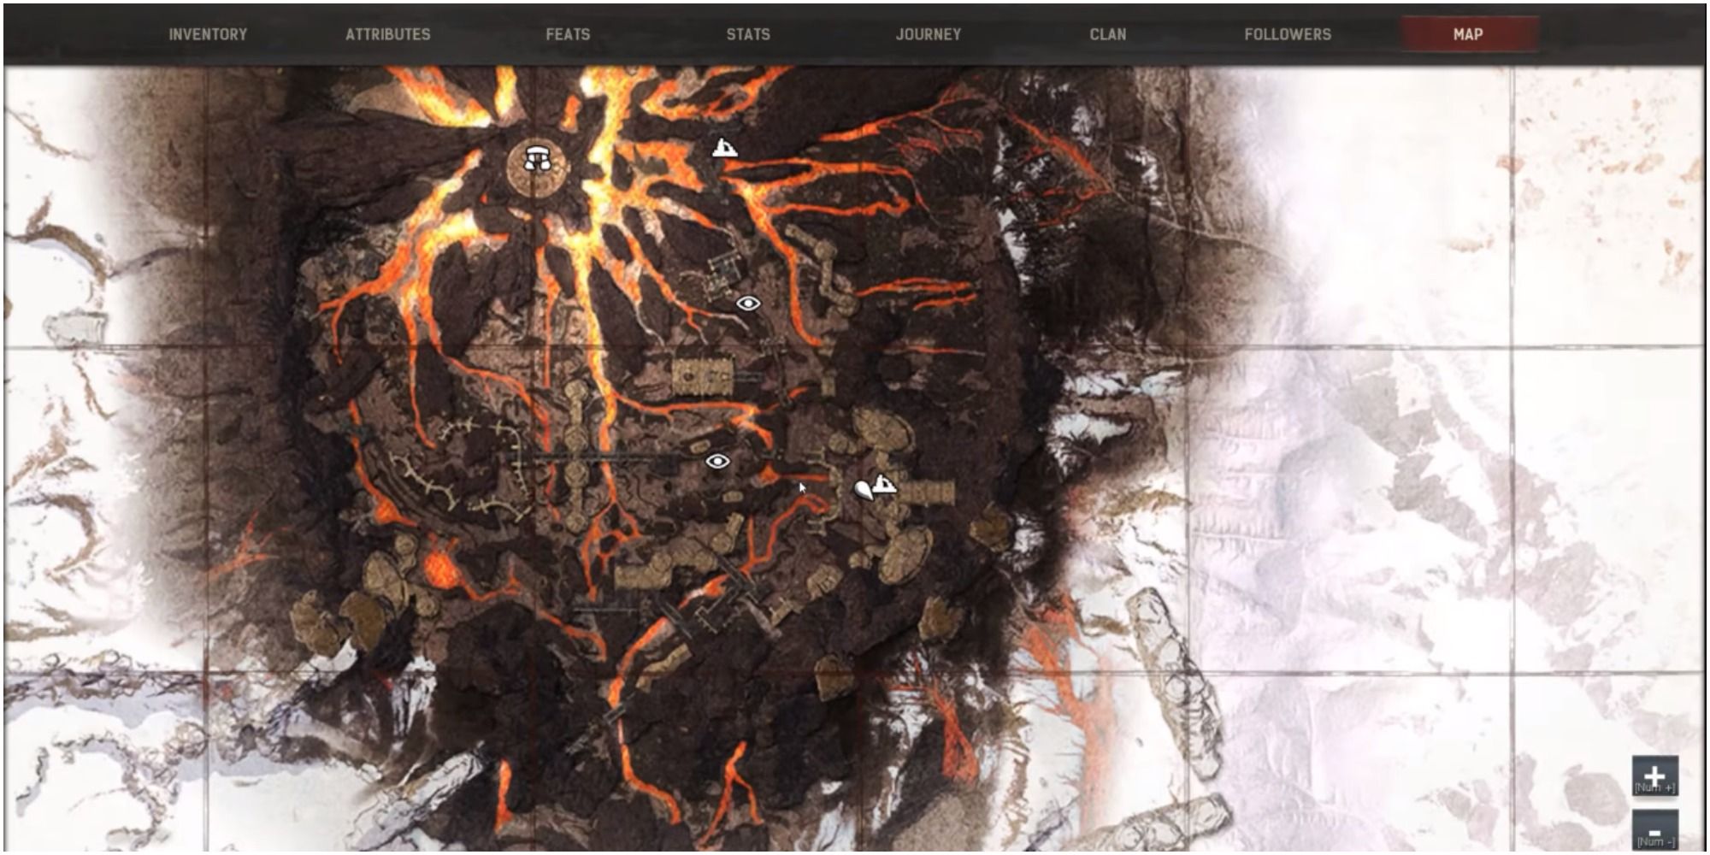The image size is (1710, 855).
Task: Click the northern eye point-of-interest marker
Action: click(748, 304)
